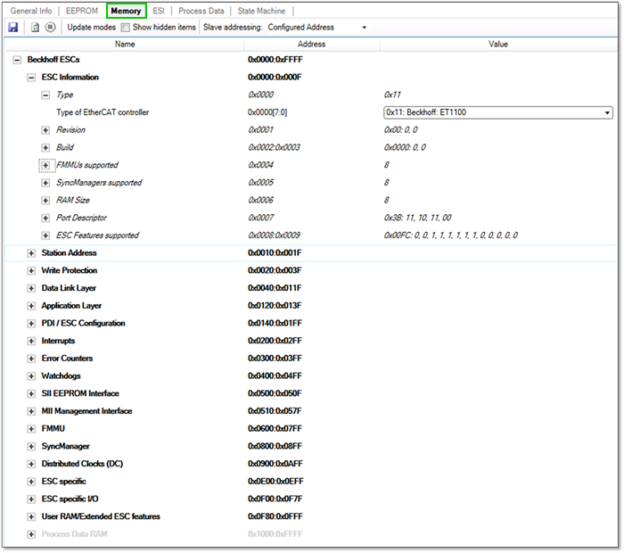Toggle the Show hidden items checkbox
The image size is (624, 553).
[x=126, y=28]
